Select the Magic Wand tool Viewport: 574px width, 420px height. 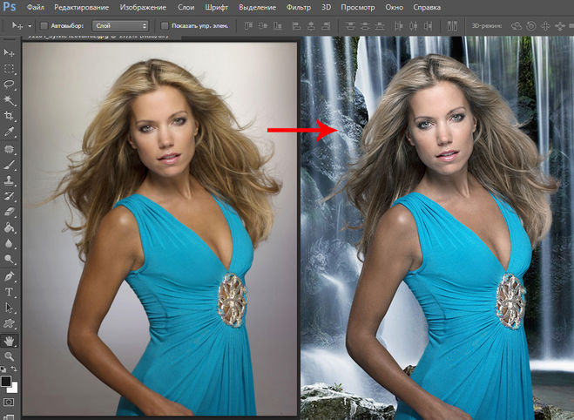point(9,100)
